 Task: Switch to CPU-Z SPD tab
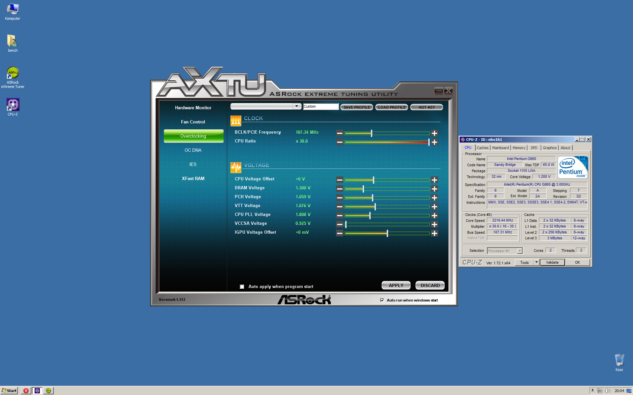coord(534,148)
